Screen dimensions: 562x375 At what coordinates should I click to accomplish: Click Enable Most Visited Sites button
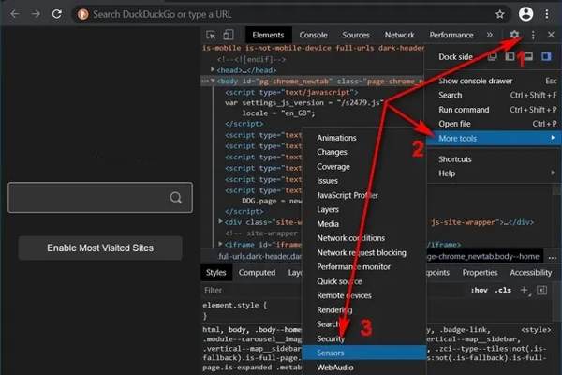pyautogui.click(x=100, y=247)
